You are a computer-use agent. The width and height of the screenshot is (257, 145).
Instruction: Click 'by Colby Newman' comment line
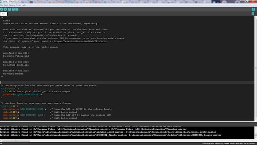coord(13,74)
